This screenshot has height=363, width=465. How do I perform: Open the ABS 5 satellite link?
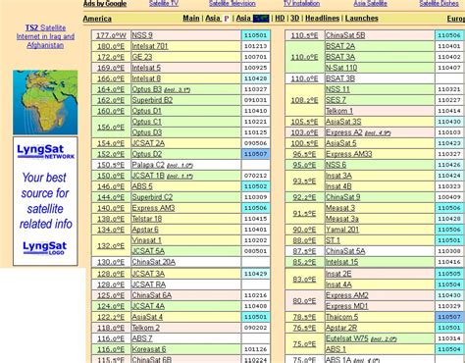pyautogui.click(x=142, y=186)
